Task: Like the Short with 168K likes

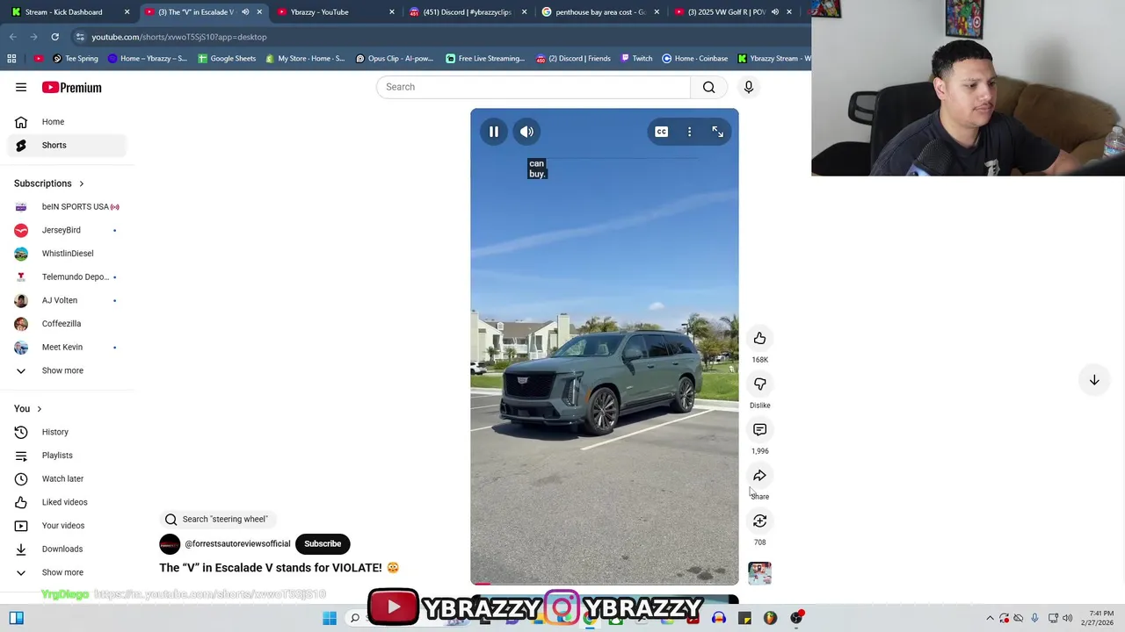Action: (759, 339)
